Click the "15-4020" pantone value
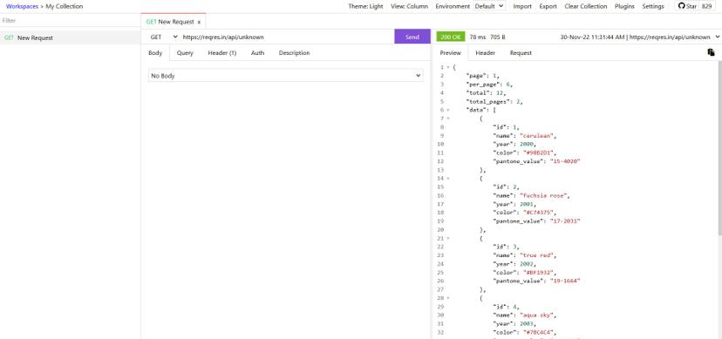 (x=565, y=161)
